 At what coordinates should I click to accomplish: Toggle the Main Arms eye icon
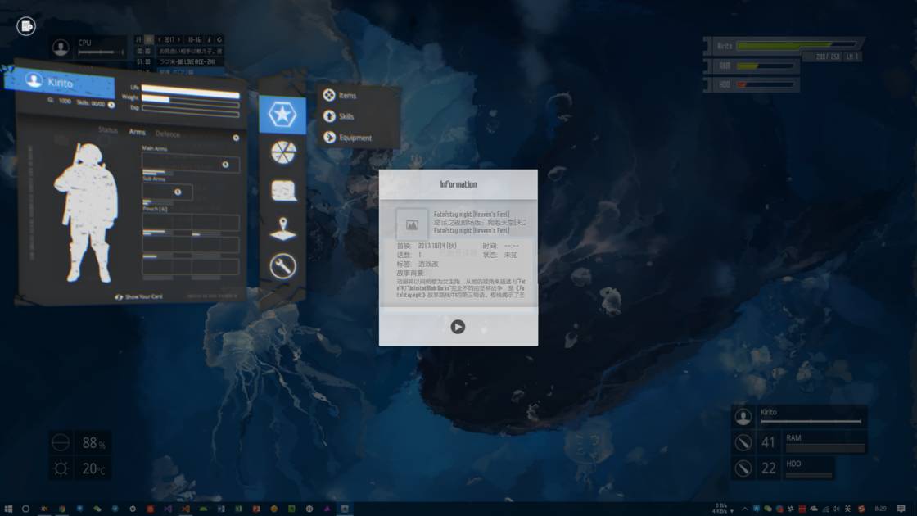226,165
